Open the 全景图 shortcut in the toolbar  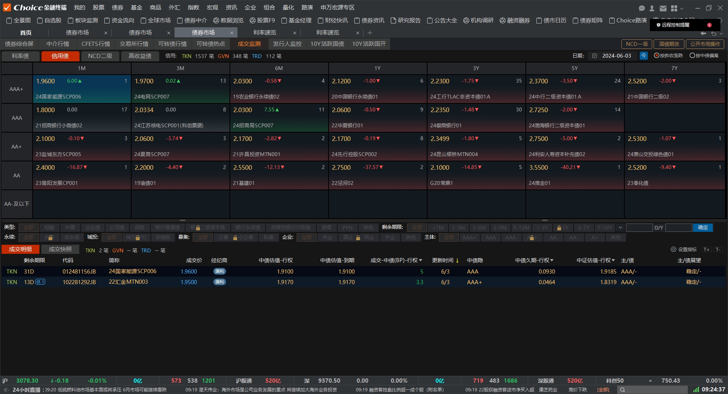(x=19, y=20)
